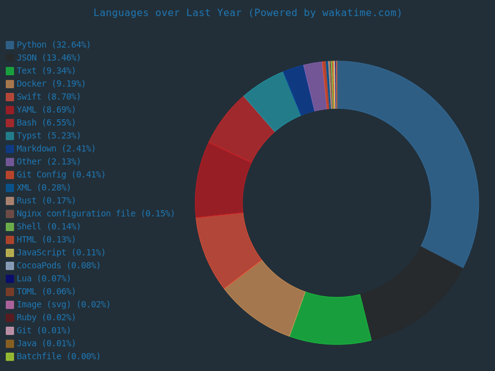495x371 pixels.
Task: Click the Batchfile legend color swatch
Action: click(10, 357)
